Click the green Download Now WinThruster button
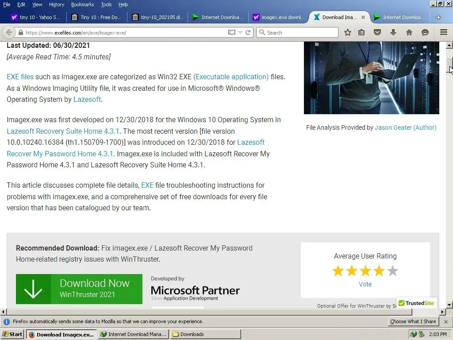Viewport: 453px width, 340px height. (79, 289)
